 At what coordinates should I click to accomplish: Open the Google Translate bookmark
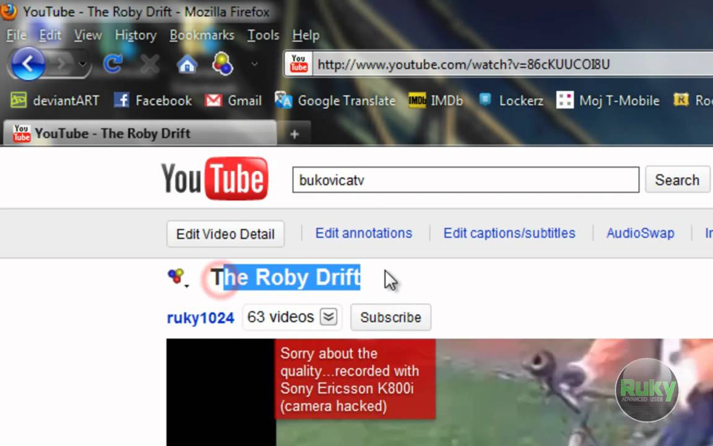coord(335,100)
